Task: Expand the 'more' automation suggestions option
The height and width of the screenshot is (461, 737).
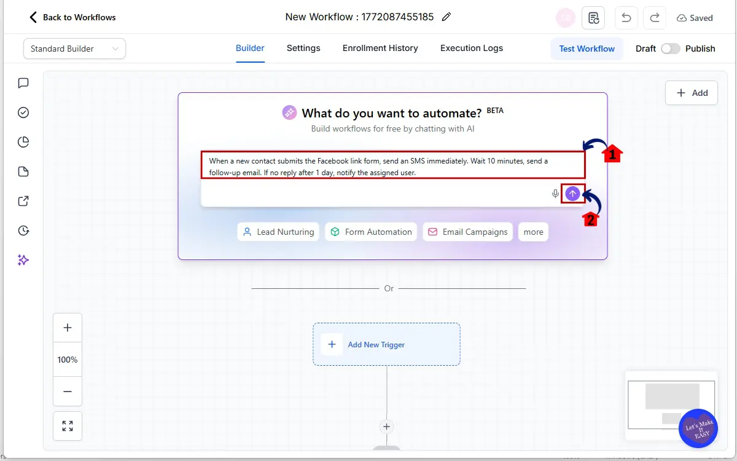Action: [x=533, y=232]
